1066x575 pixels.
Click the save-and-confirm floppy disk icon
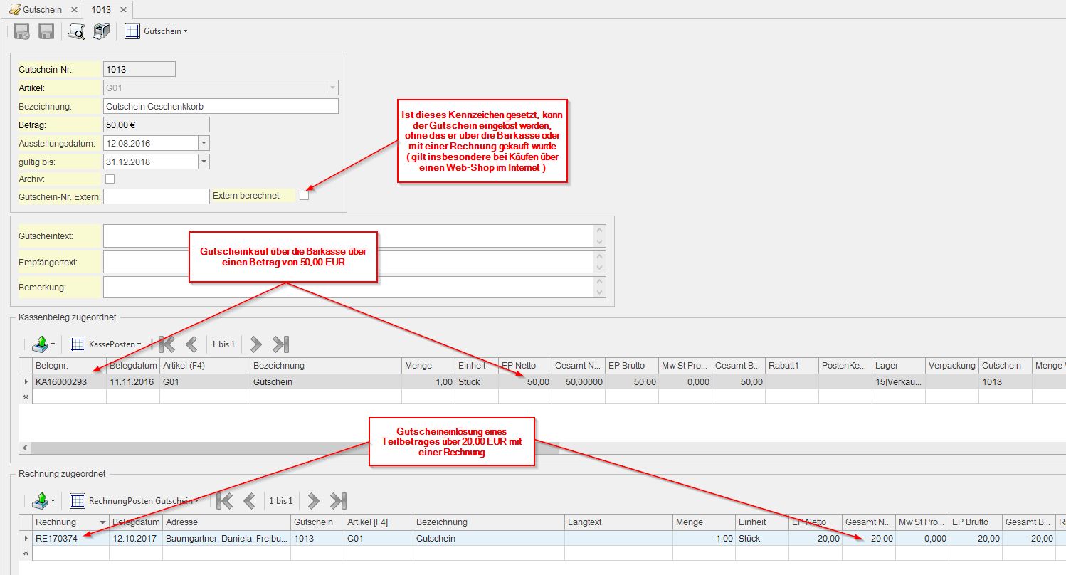tap(21, 31)
